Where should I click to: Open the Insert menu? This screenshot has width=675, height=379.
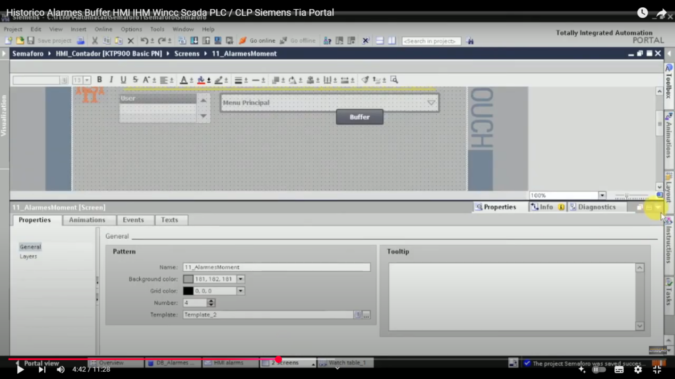(x=78, y=29)
